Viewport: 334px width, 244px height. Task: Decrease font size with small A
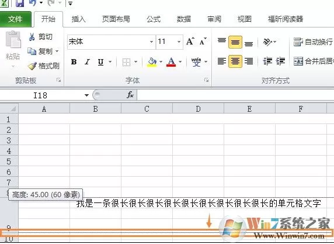203,42
